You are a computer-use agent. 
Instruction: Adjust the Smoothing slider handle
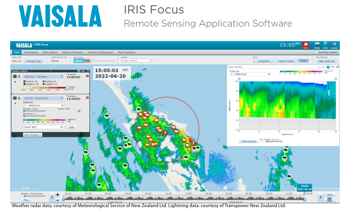click(24, 116)
